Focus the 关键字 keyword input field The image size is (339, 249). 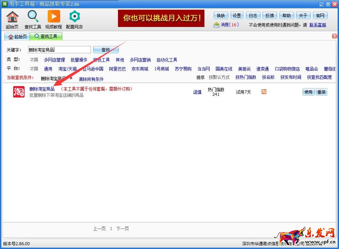coord(59,50)
